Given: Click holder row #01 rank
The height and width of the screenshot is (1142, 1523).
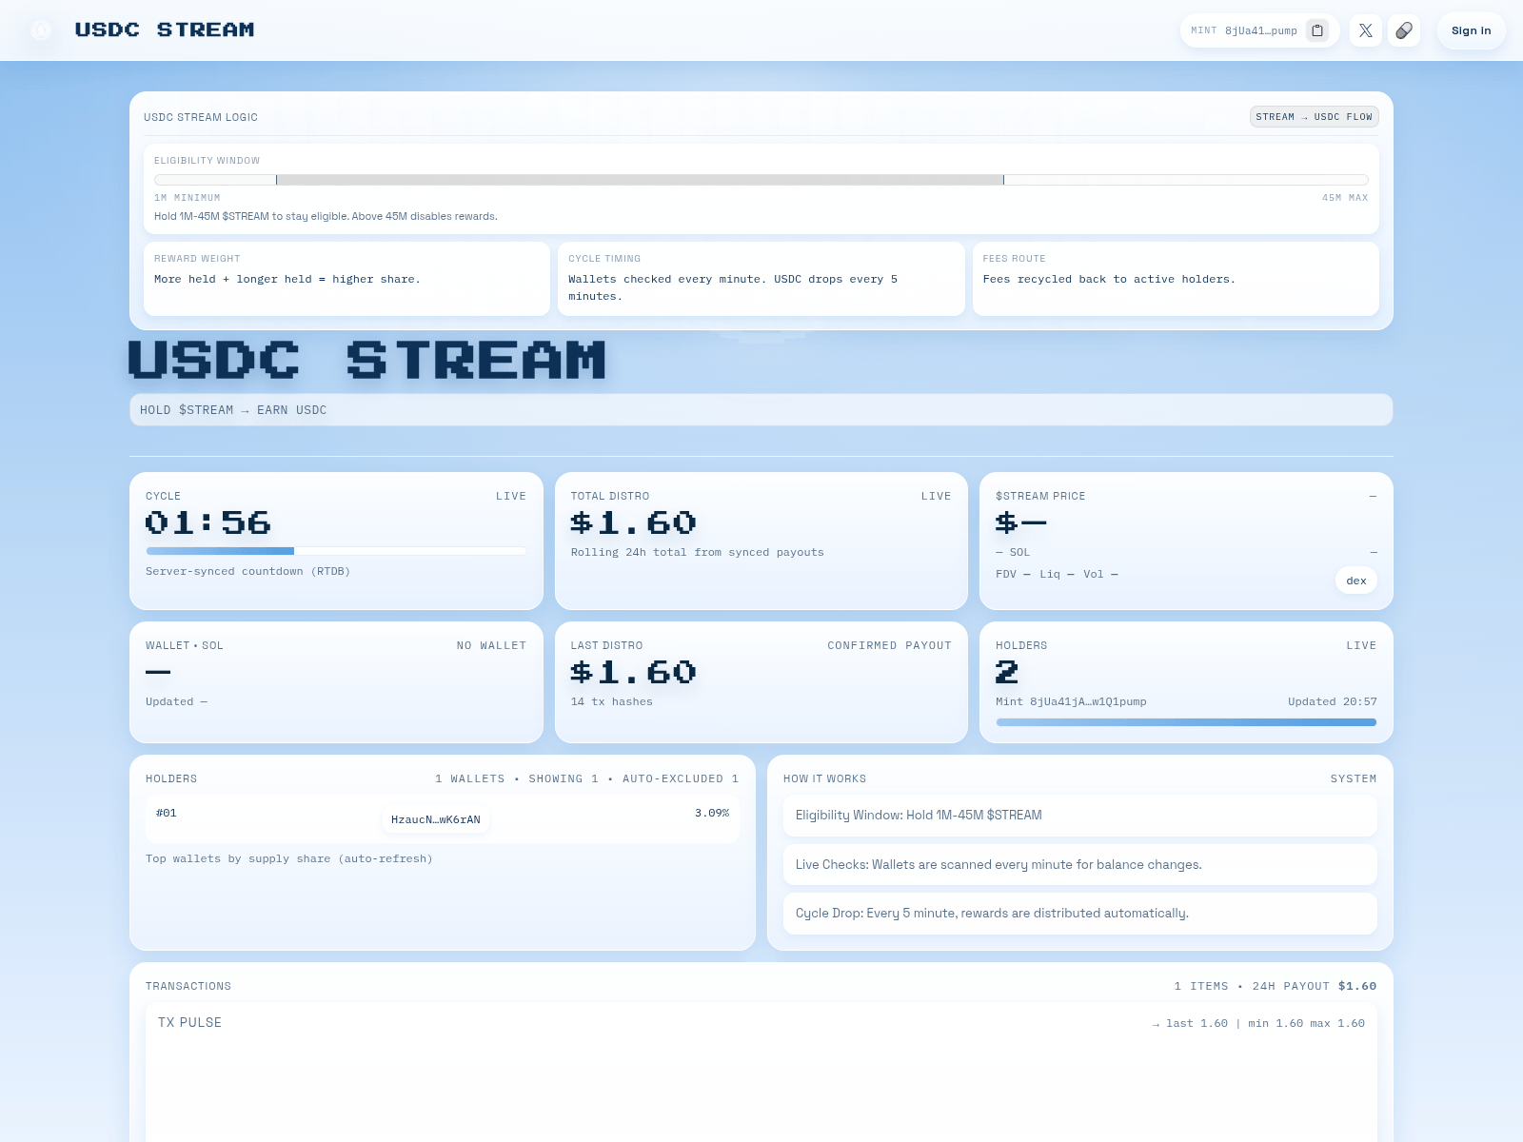Looking at the screenshot, I should (x=167, y=813).
